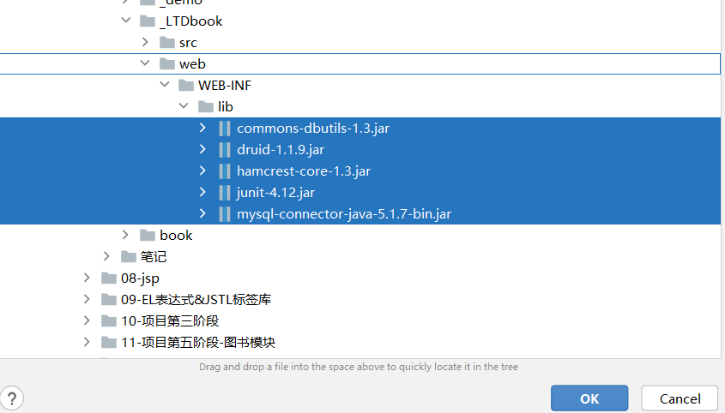
Task: Expand junit-4.12.jar contents
Action: [x=202, y=192]
